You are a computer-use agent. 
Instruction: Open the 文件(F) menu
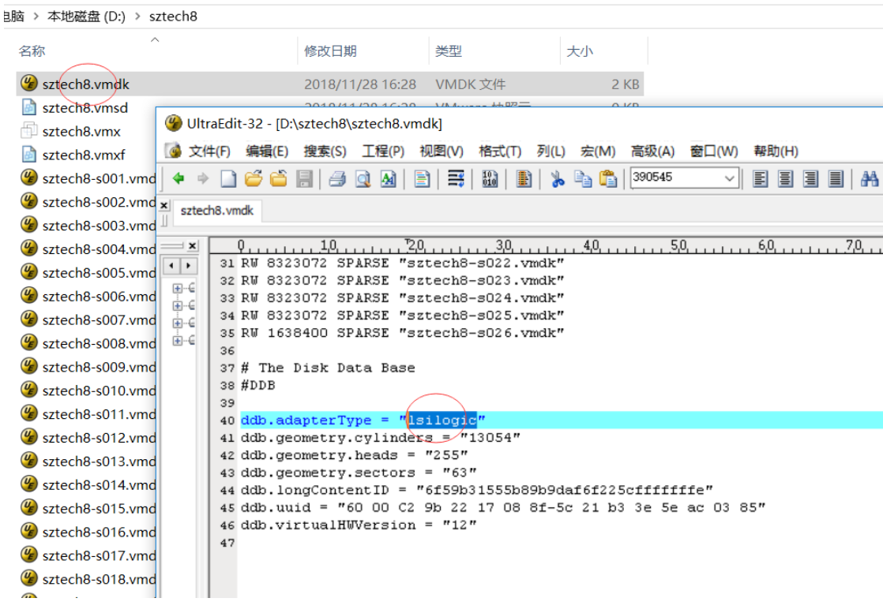tap(209, 151)
